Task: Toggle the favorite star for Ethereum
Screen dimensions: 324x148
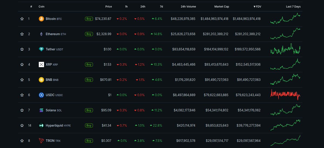Action: pos(22,34)
